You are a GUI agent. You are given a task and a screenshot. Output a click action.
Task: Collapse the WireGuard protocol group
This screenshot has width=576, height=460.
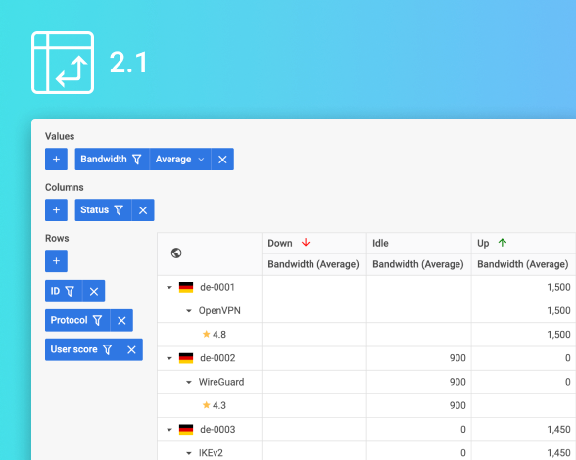[189, 382]
